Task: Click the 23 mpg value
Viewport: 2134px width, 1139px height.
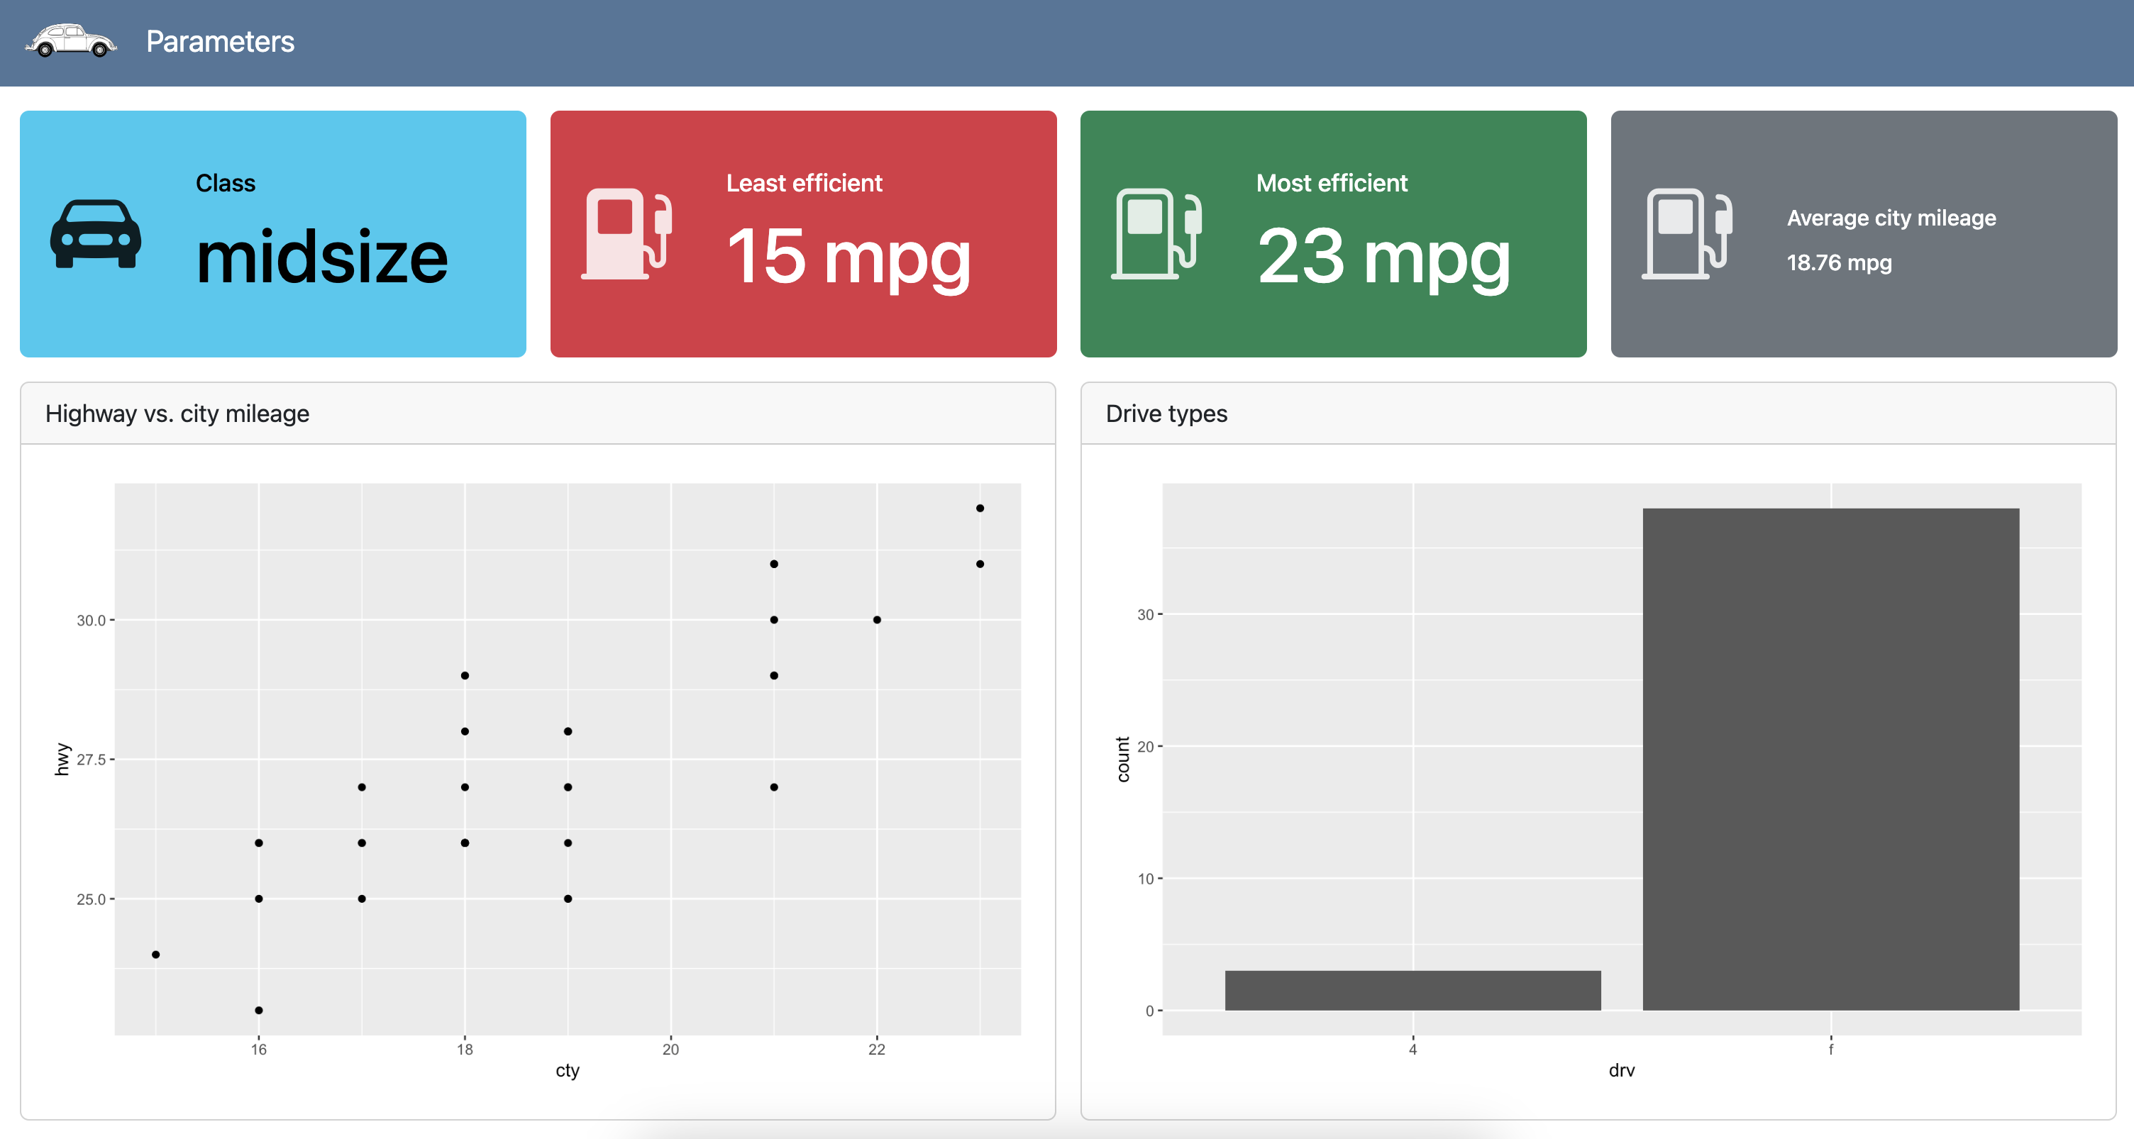Action: pyautogui.click(x=1383, y=257)
